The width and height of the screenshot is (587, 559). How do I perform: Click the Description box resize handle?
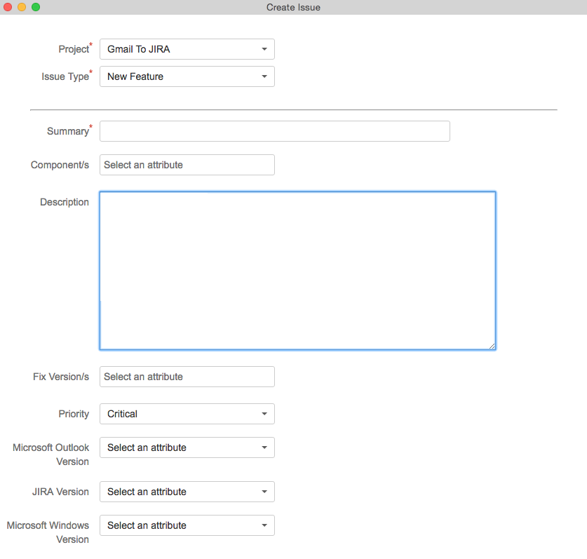tap(492, 346)
